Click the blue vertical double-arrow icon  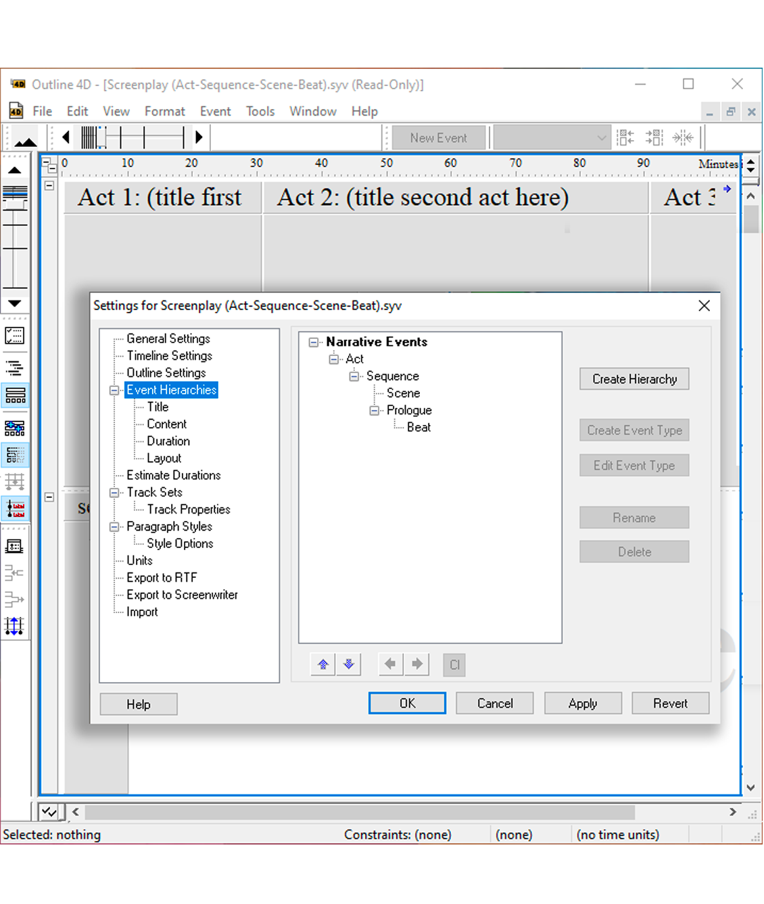(15, 626)
